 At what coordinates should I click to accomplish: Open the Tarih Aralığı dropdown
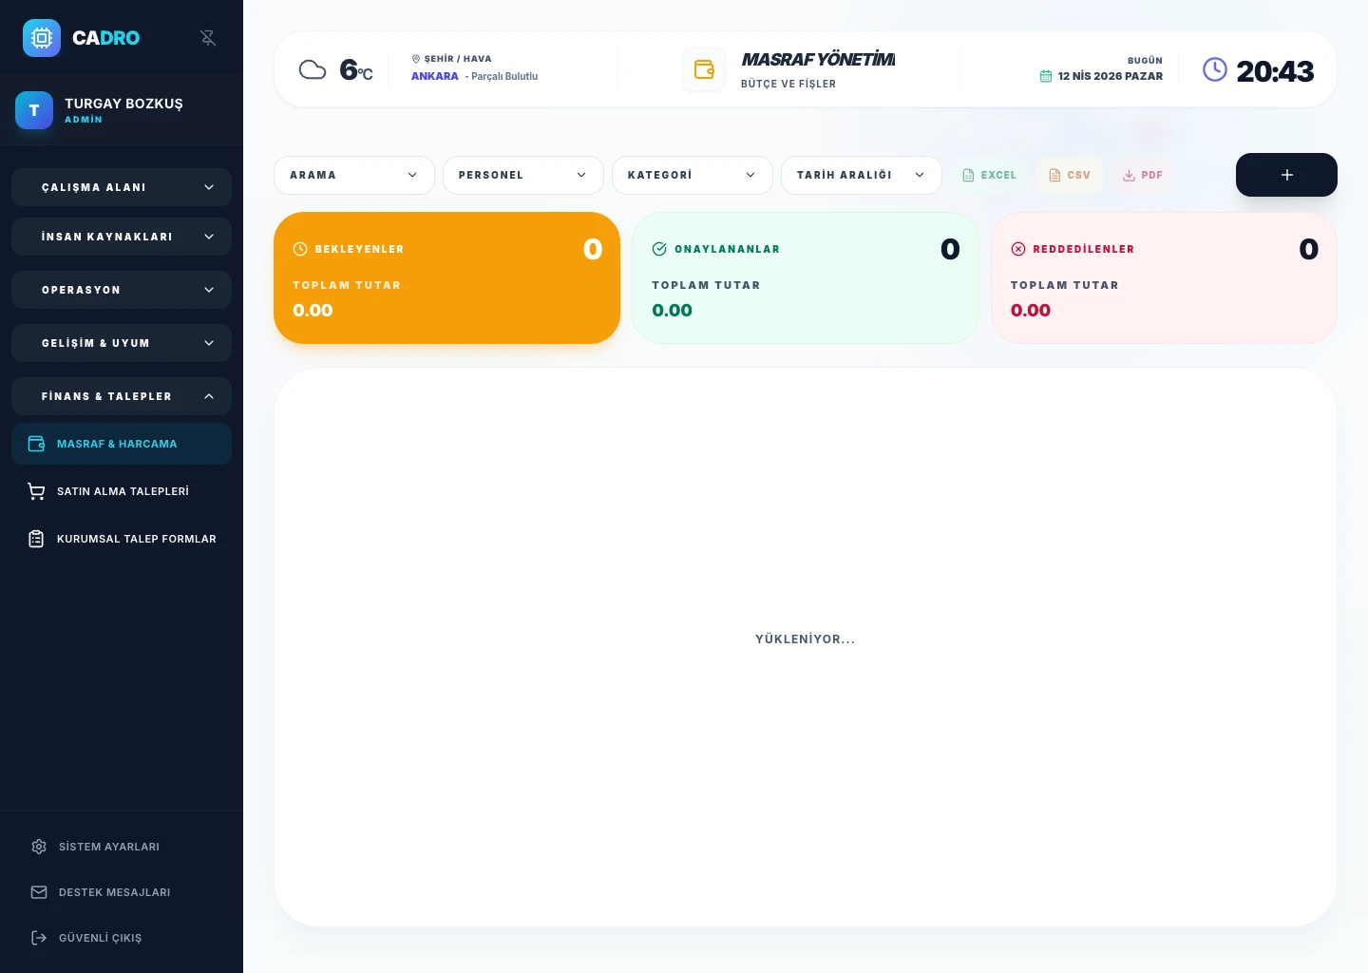click(862, 175)
